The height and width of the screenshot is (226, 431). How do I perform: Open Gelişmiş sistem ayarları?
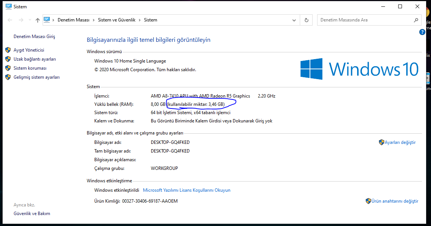click(x=37, y=77)
